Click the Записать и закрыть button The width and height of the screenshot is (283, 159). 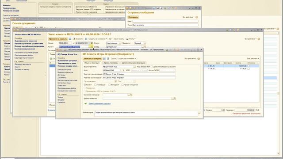click(92, 59)
